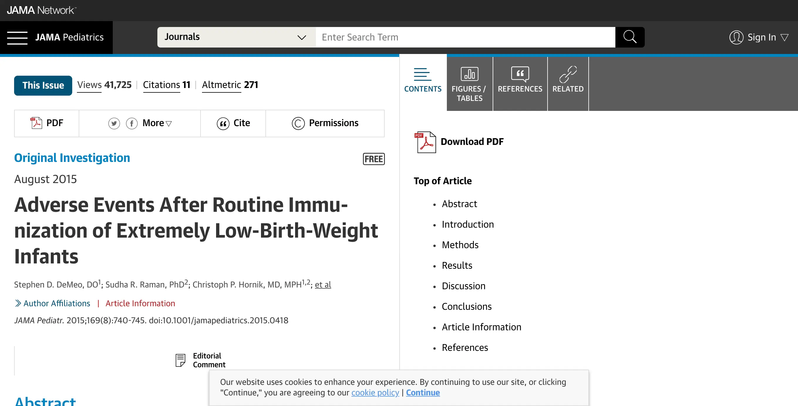
Task: Click the search magnifier button
Action: pos(629,37)
